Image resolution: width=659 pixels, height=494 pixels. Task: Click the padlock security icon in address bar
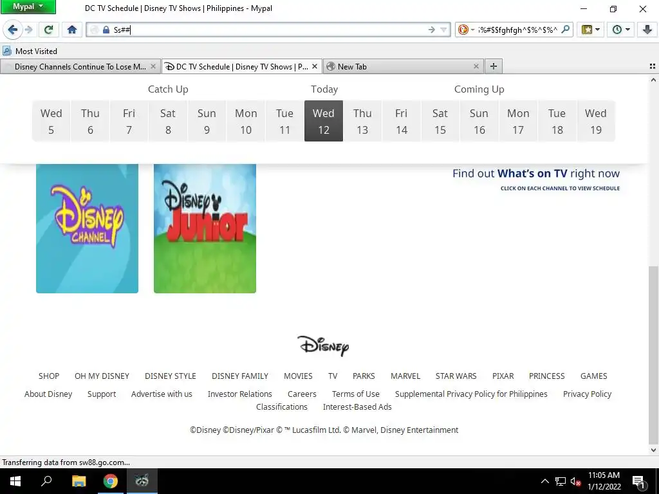[x=106, y=30]
